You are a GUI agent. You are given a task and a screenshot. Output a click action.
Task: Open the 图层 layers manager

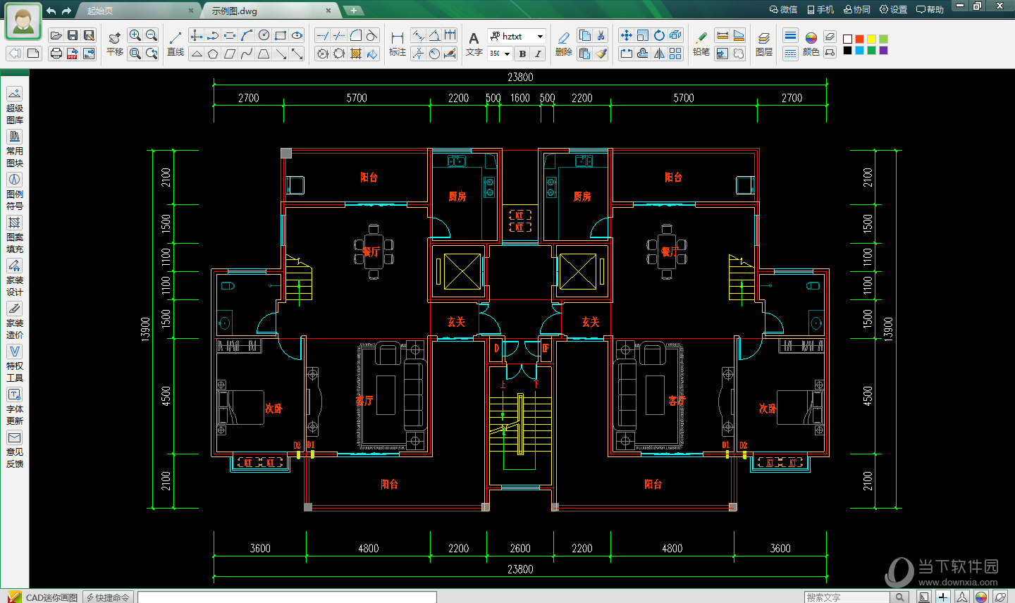click(764, 43)
